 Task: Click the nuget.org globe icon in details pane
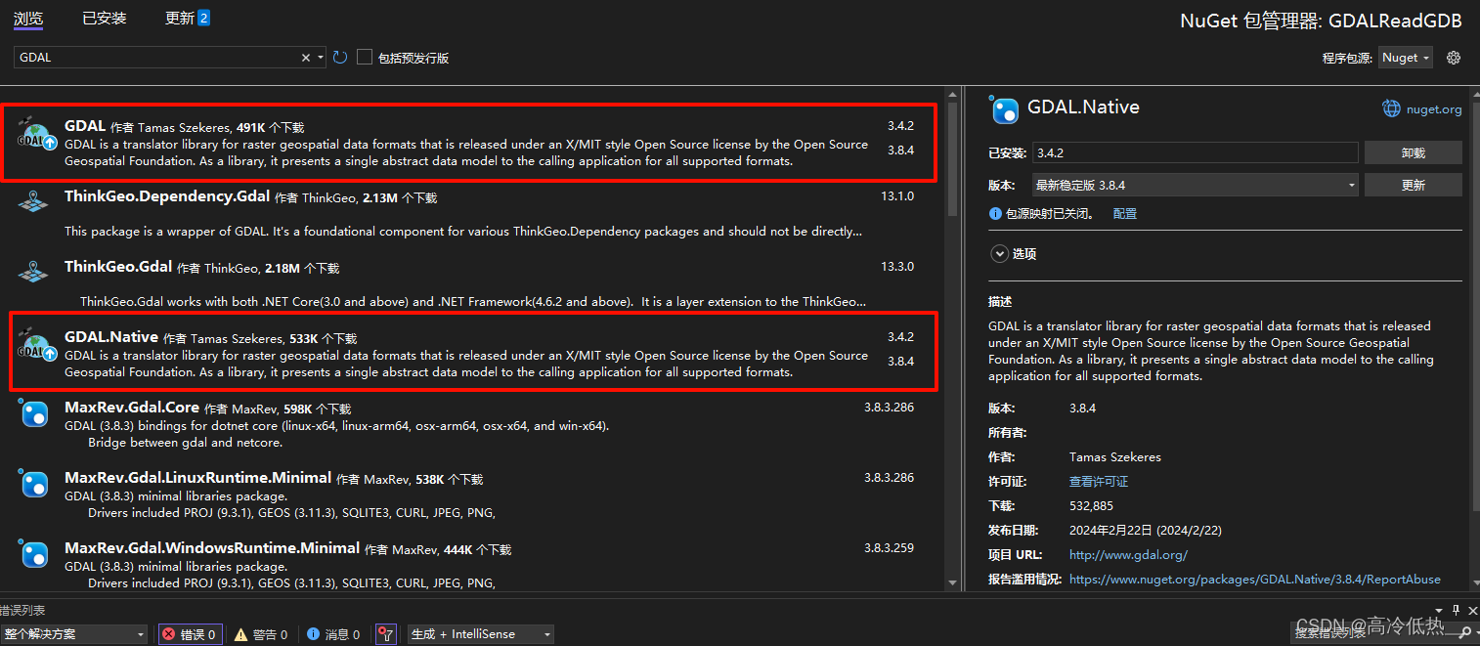[1391, 108]
